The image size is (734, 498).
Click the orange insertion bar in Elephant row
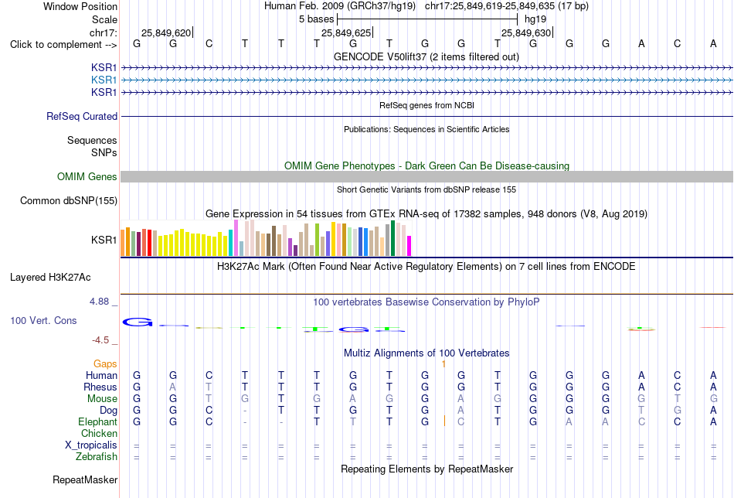(x=444, y=421)
